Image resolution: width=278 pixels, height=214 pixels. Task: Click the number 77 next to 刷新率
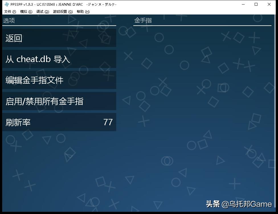click(108, 122)
